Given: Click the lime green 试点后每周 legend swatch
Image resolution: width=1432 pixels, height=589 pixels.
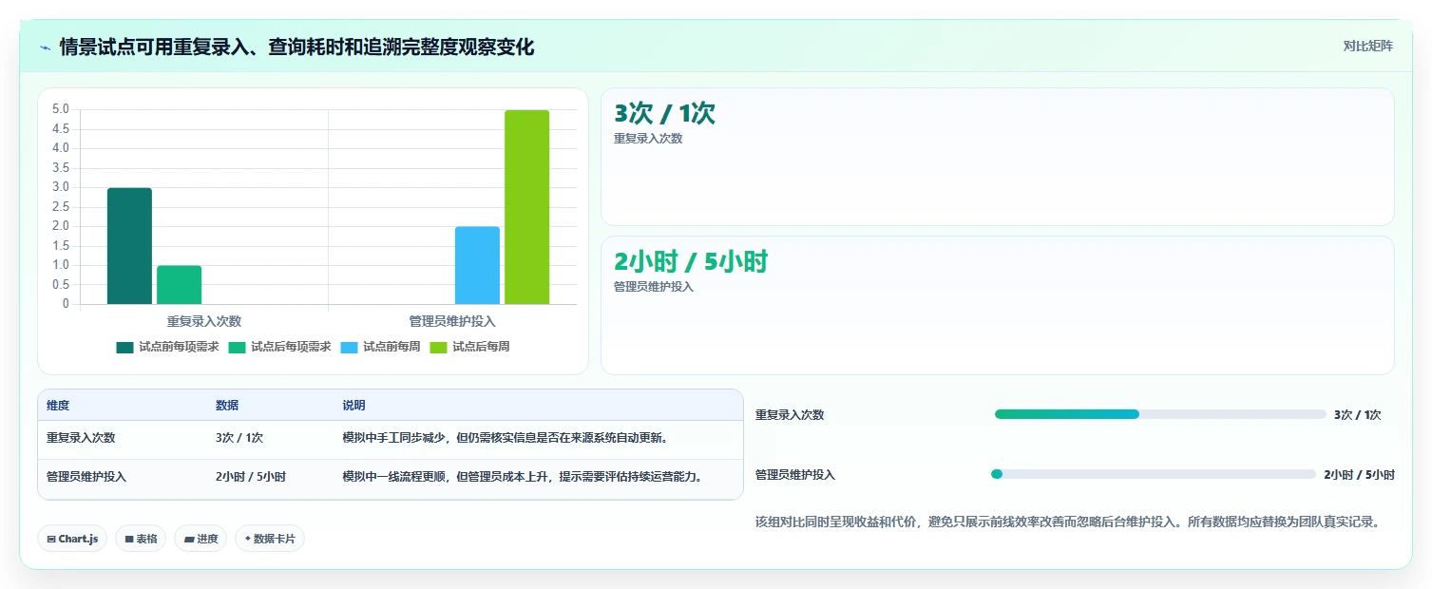Looking at the screenshot, I should click(439, 347).
